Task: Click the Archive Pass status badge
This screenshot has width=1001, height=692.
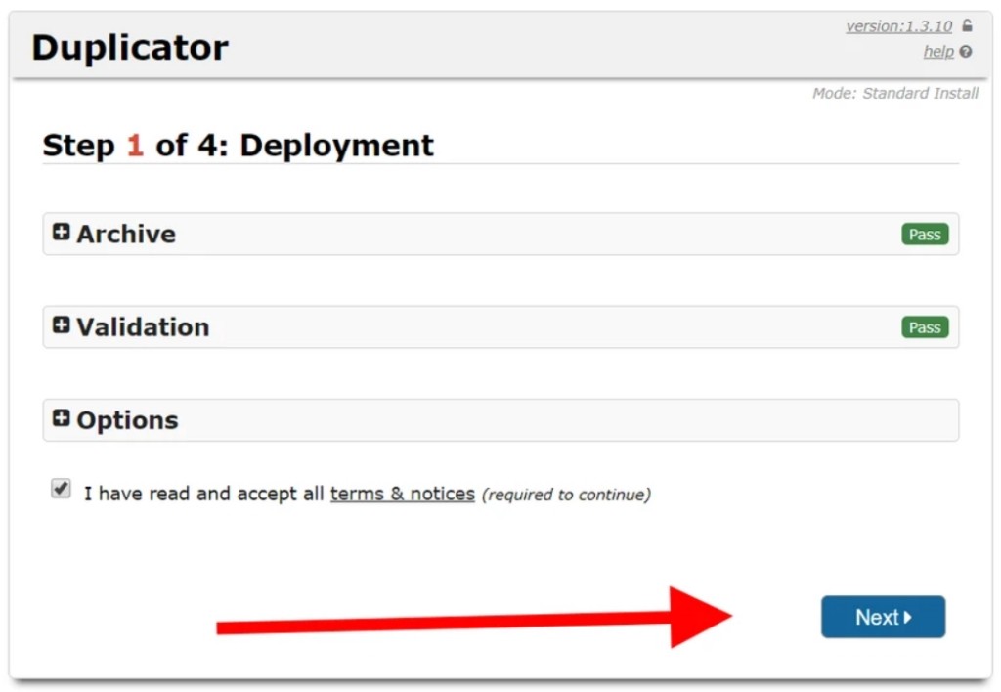Action: (x=925, y=235)
